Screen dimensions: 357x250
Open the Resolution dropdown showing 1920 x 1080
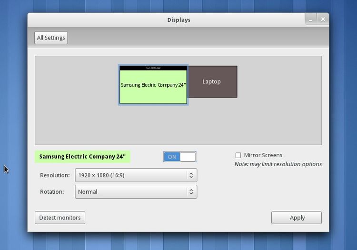[x=131, y=175]
